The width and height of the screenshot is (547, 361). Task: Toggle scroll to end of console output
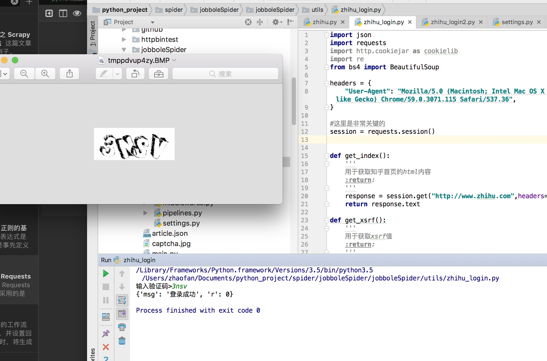coord(122,313)
